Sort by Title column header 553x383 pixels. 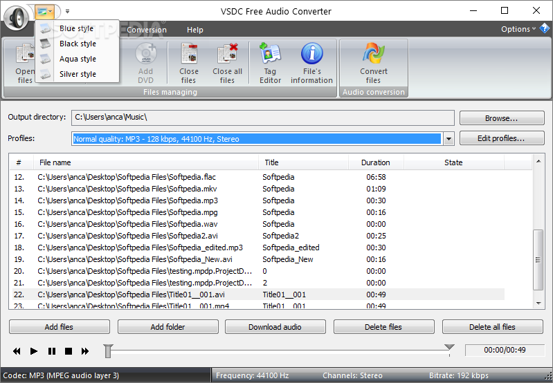click(303, 162)
